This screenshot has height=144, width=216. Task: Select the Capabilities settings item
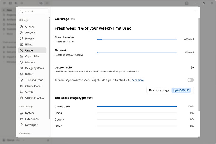[32, 56]
